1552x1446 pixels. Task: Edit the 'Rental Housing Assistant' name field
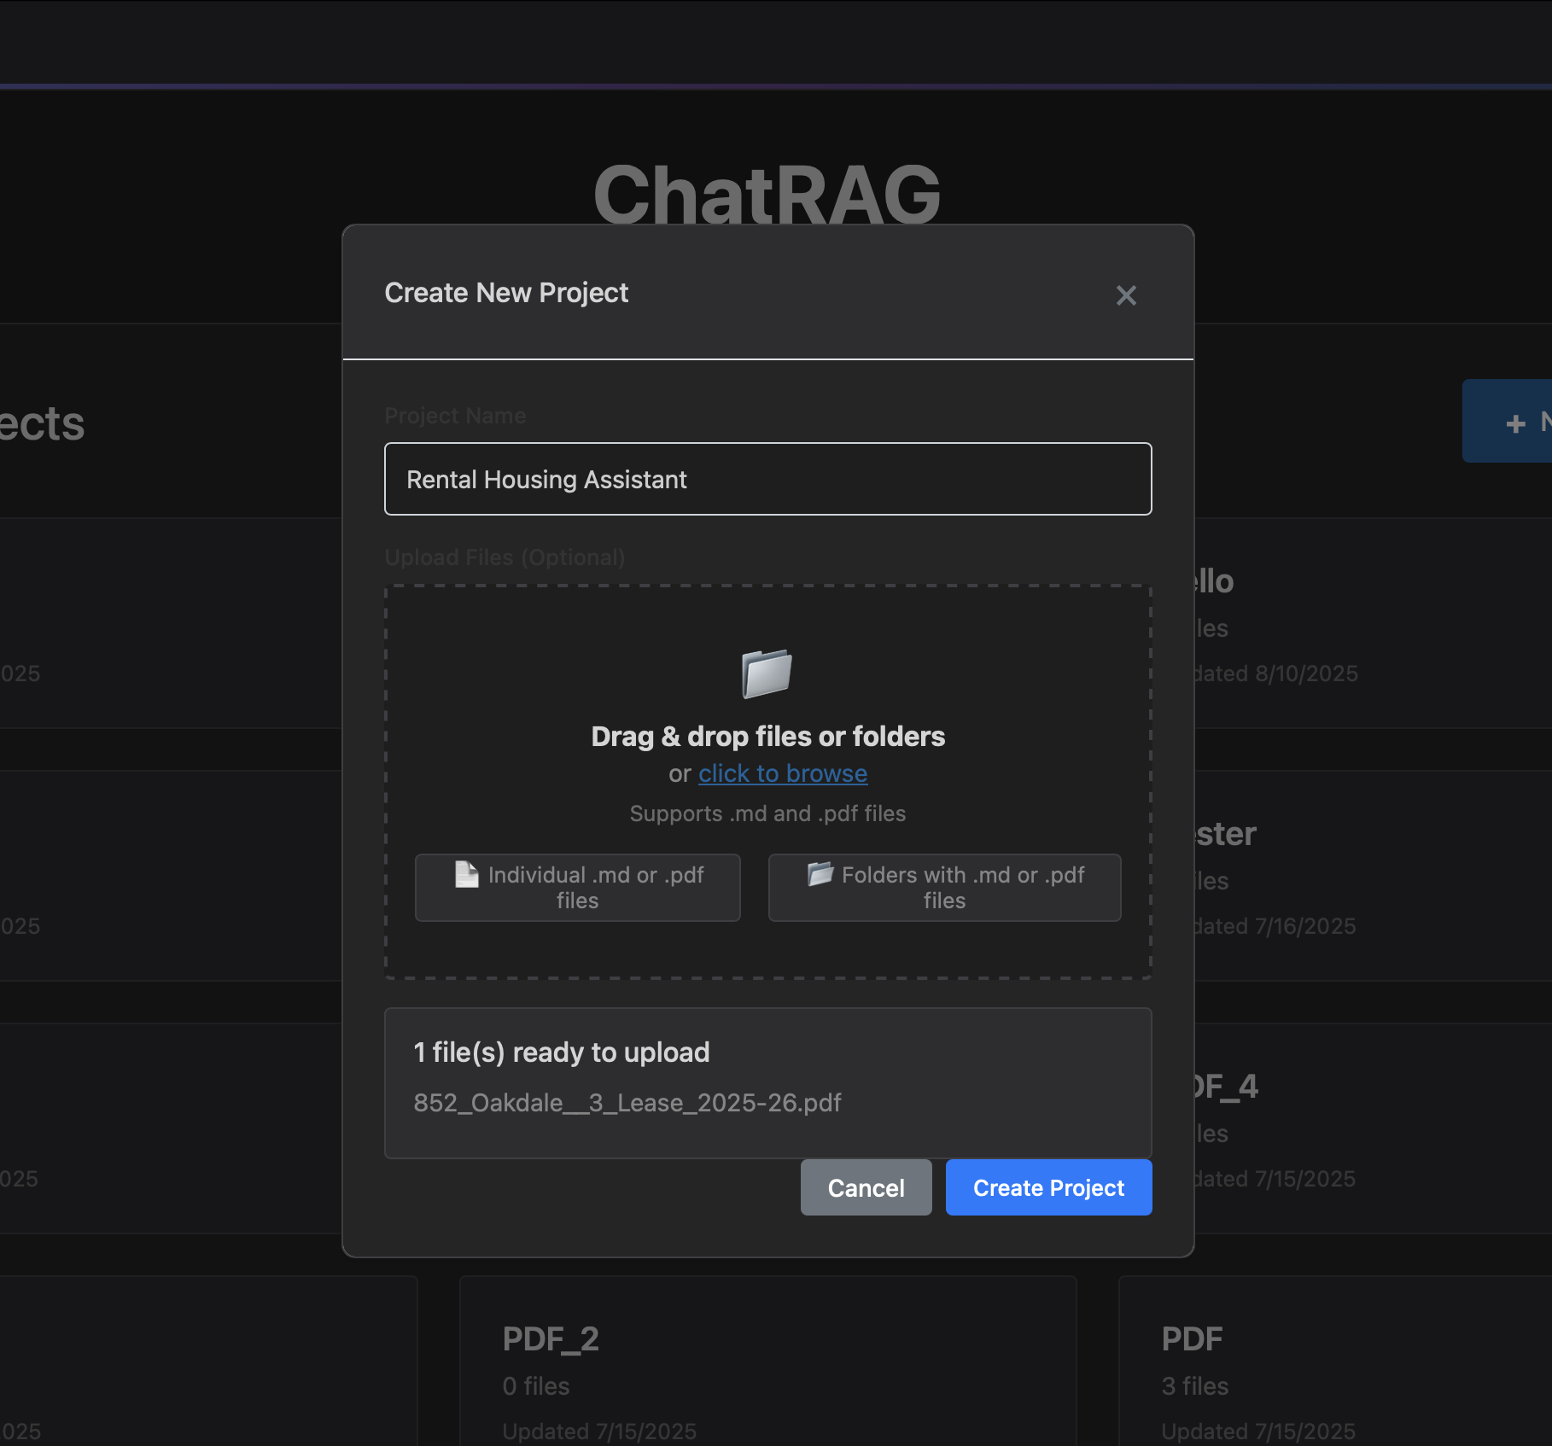(x=767, y=479)
